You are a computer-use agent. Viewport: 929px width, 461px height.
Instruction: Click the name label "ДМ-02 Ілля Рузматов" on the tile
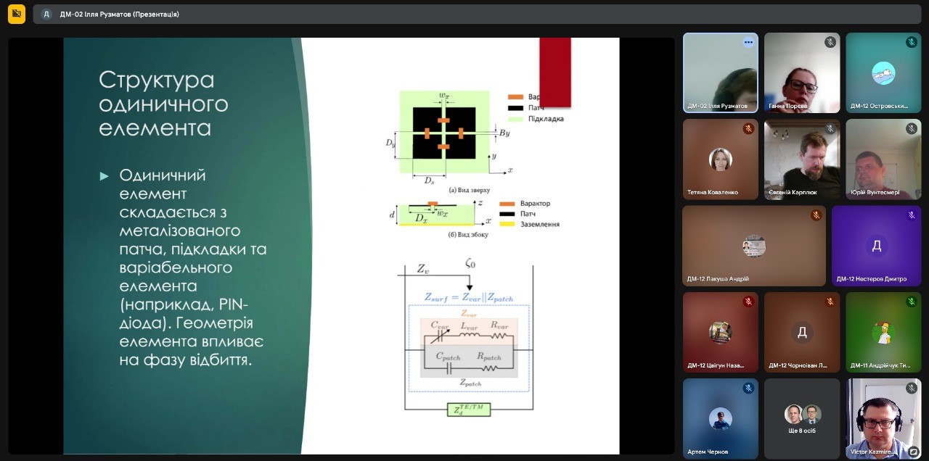pos(718,106)
